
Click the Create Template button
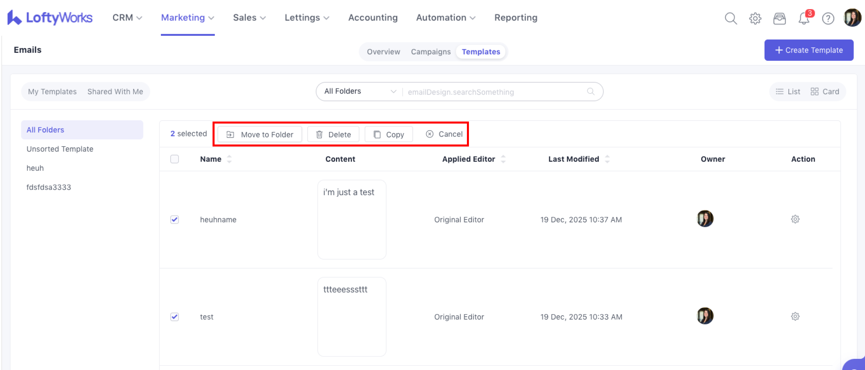pos(809,50)
